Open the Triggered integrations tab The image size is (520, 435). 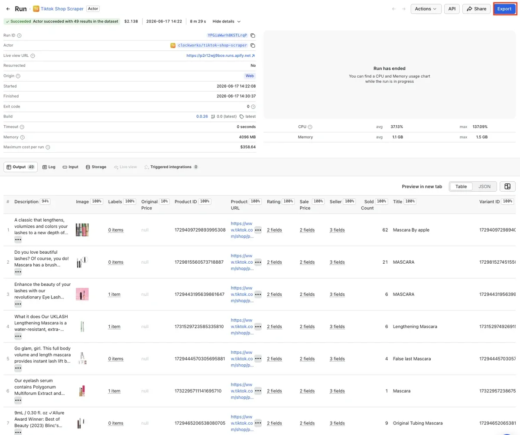[171, 167]
